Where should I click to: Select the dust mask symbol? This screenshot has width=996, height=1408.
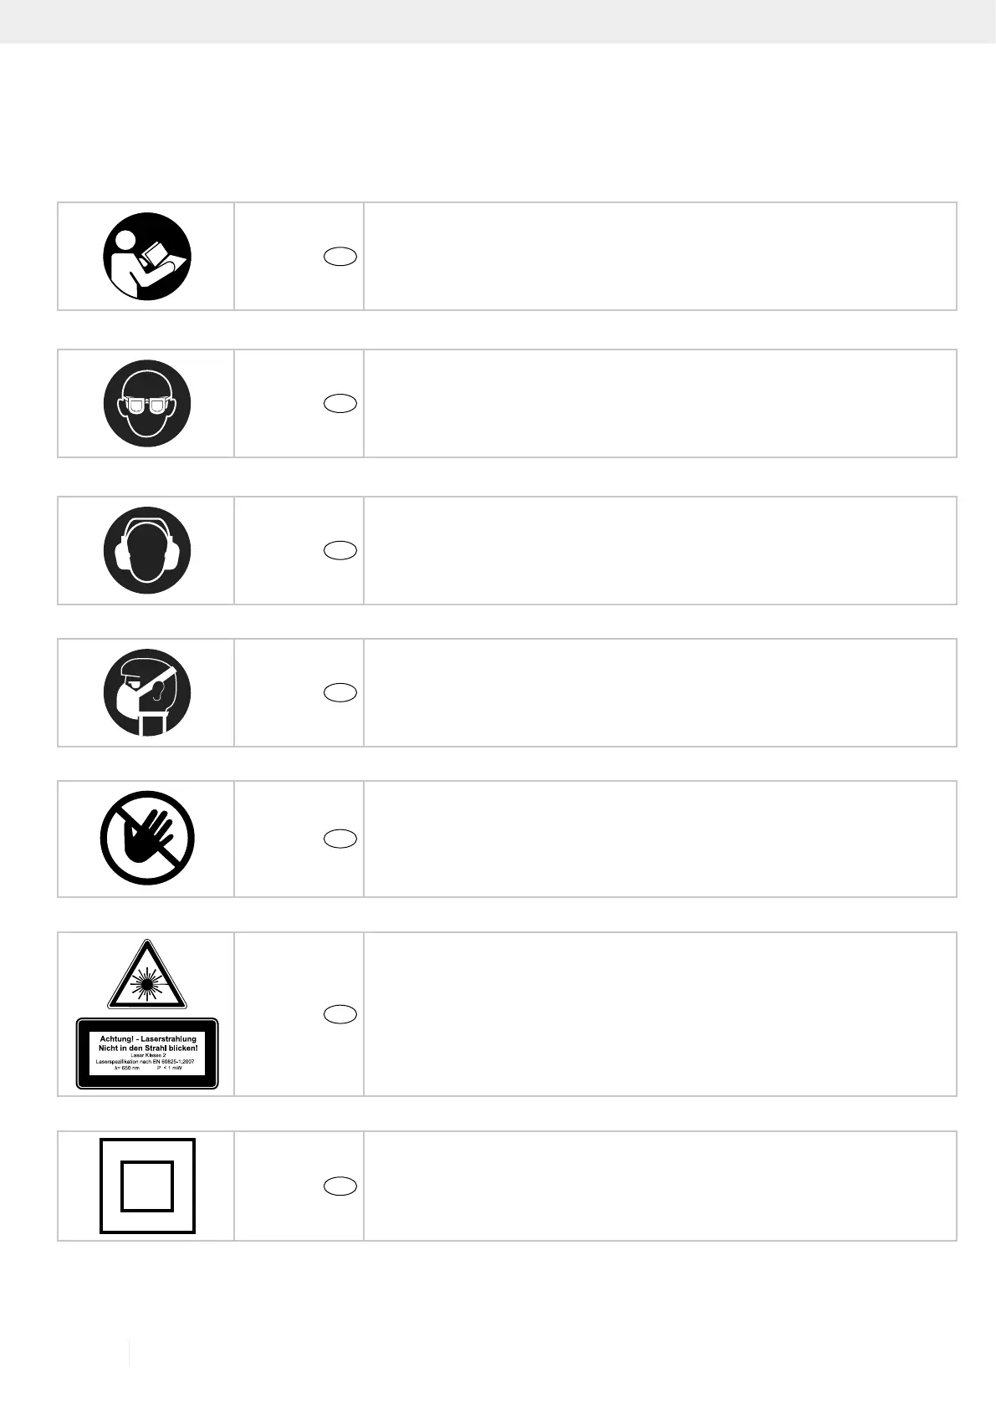[x=147, y=692]
